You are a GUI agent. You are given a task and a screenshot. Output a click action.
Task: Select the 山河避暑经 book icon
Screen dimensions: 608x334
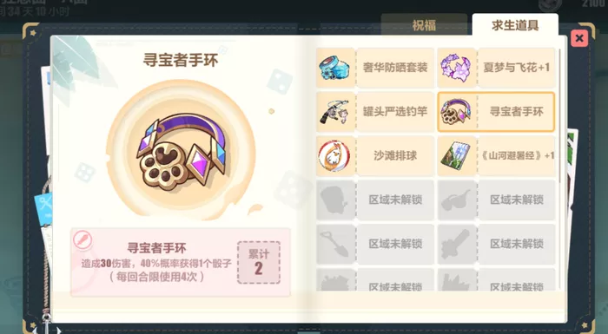456,156
